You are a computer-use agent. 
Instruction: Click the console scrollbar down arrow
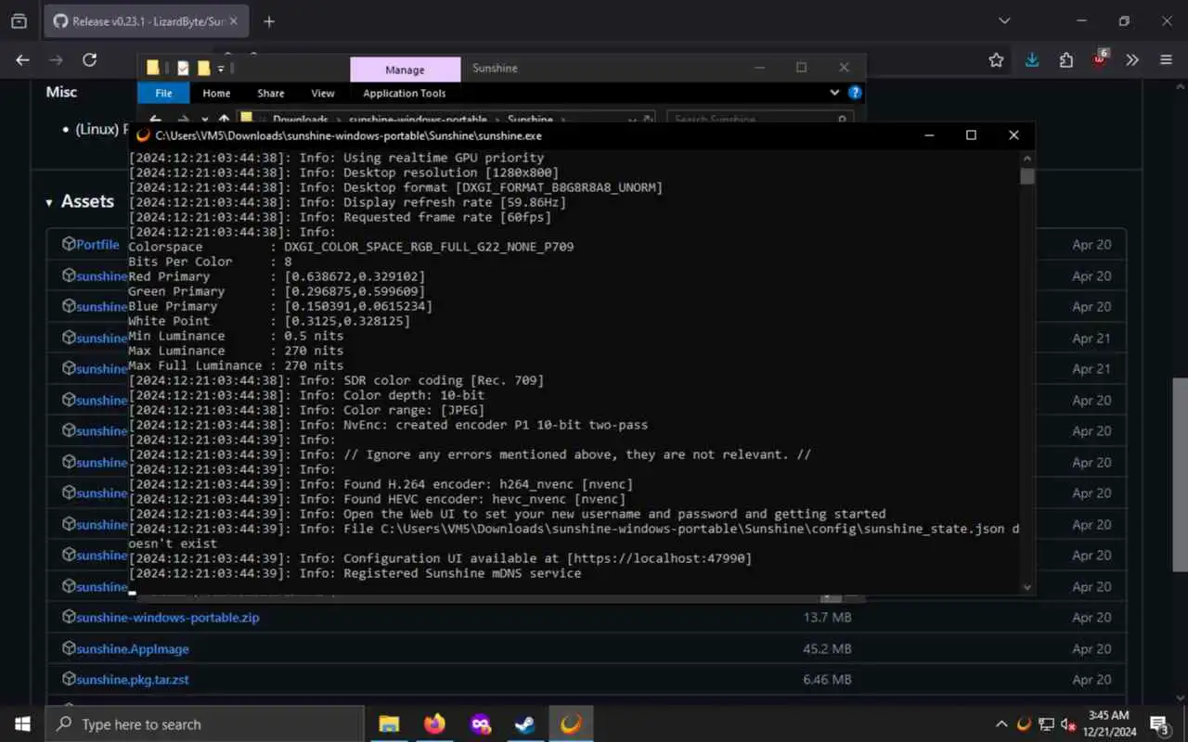click(x=1027, y=586)
